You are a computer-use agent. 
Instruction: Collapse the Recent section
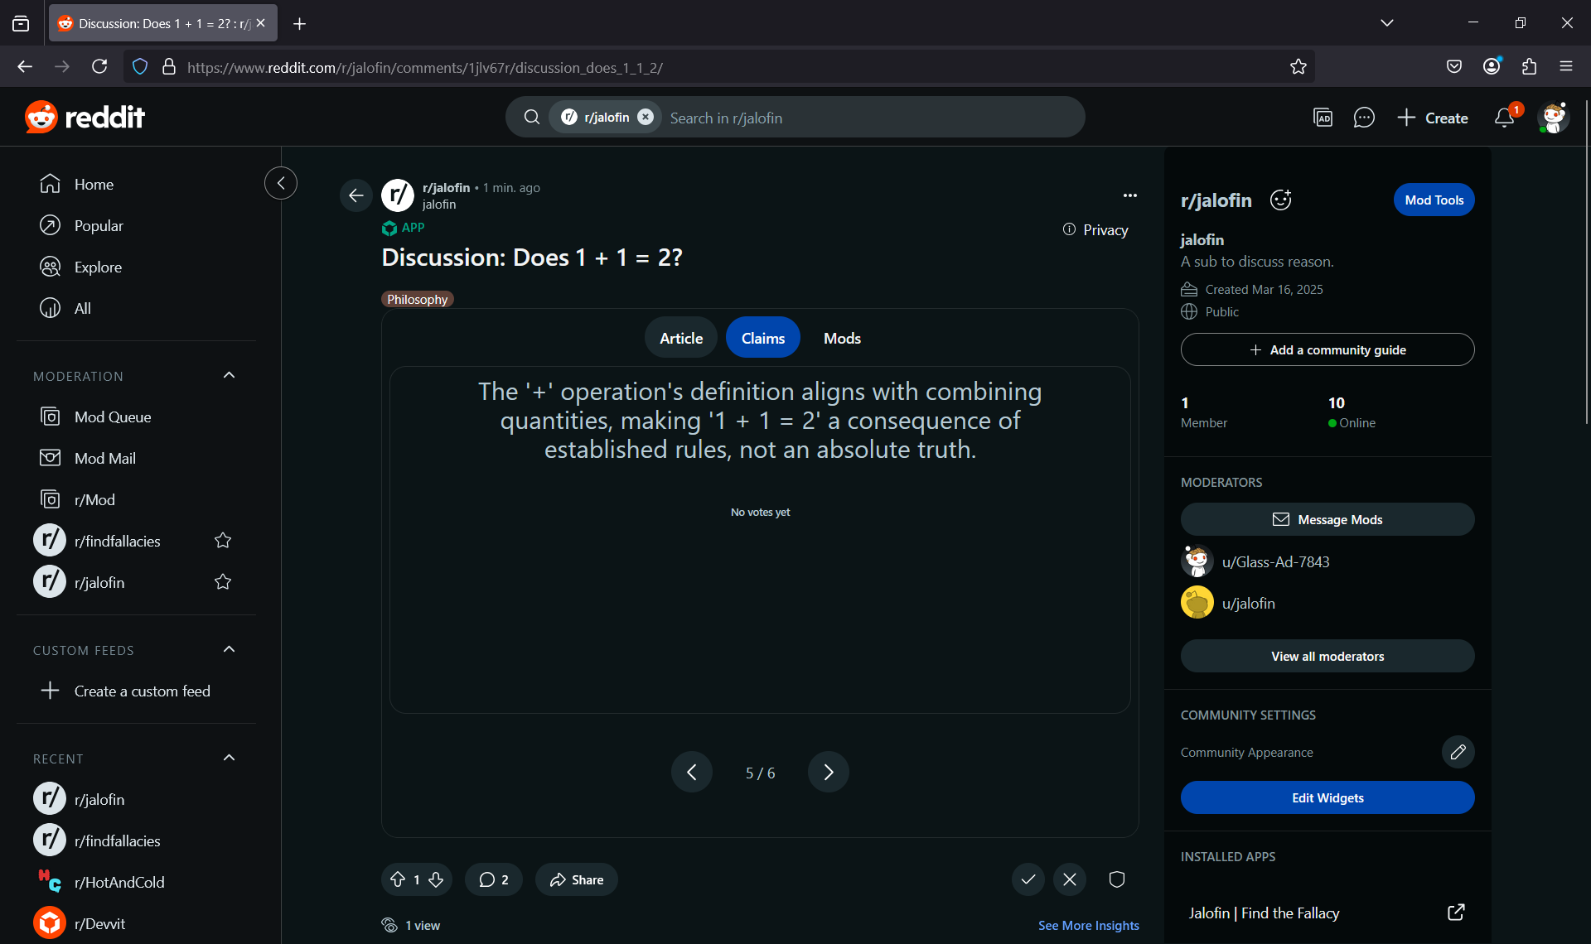pyautogui.click(x=230, y=759)
